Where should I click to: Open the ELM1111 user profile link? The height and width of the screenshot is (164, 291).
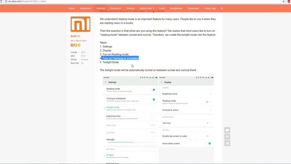tap(75, 36)
